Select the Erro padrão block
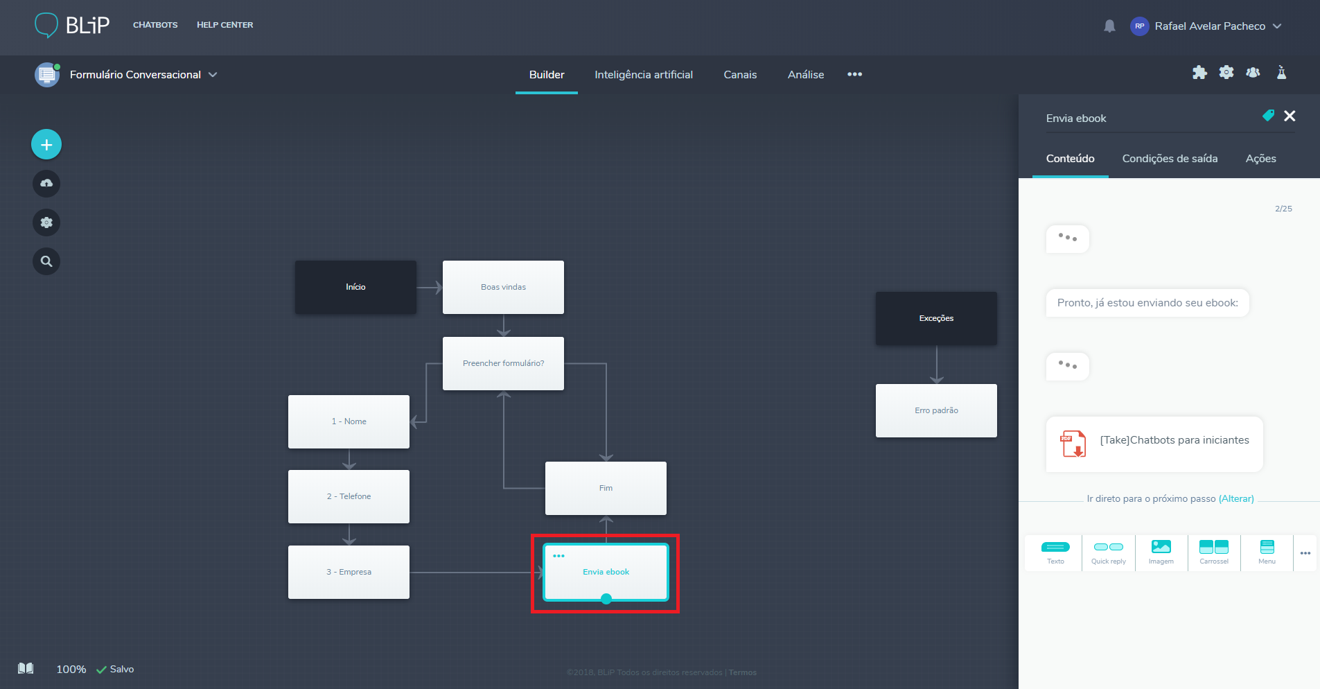Image resolution: width=1320 pixels, height=689 pixels. pos(936,410)
